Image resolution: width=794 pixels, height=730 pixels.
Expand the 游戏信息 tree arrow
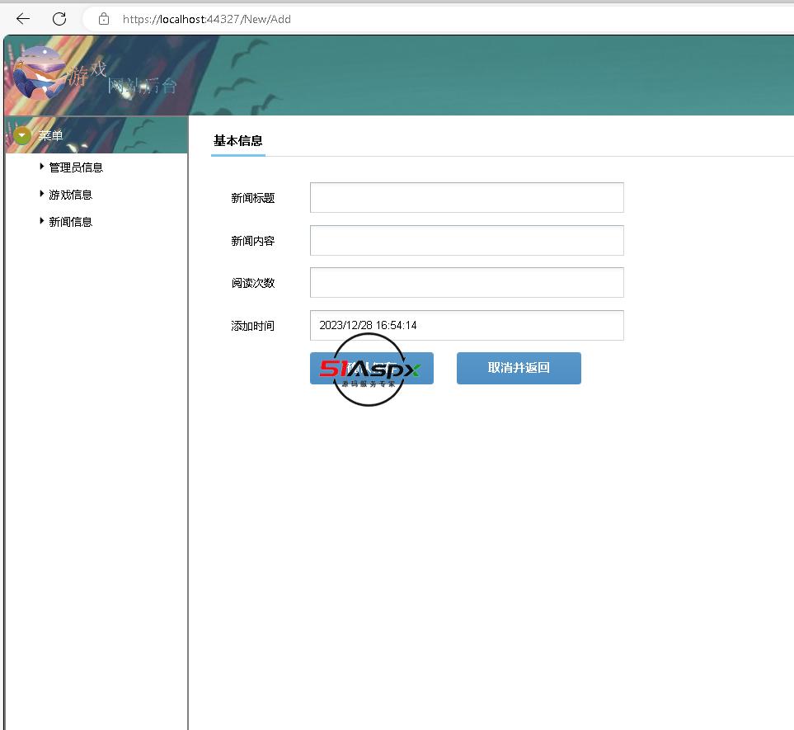coord(41,194)
